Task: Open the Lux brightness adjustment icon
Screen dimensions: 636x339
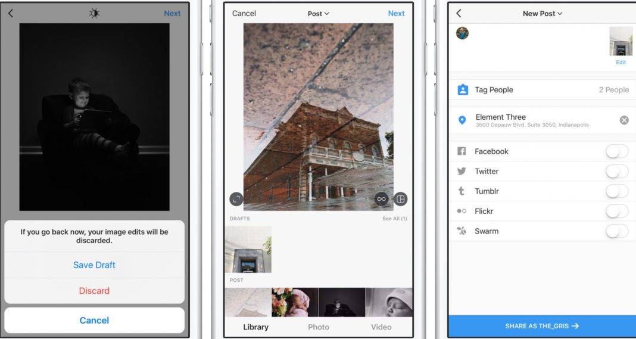Action: pyautogui.click(x=94, y=13)
